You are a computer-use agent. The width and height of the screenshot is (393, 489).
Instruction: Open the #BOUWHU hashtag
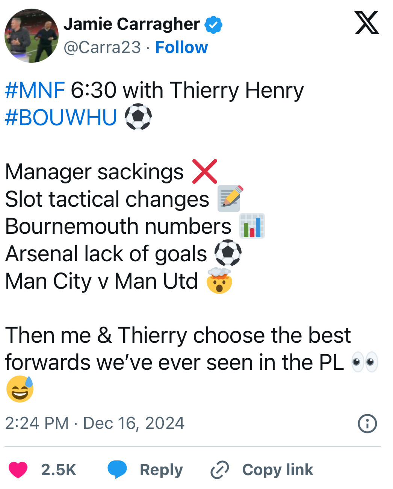(61, 117)
